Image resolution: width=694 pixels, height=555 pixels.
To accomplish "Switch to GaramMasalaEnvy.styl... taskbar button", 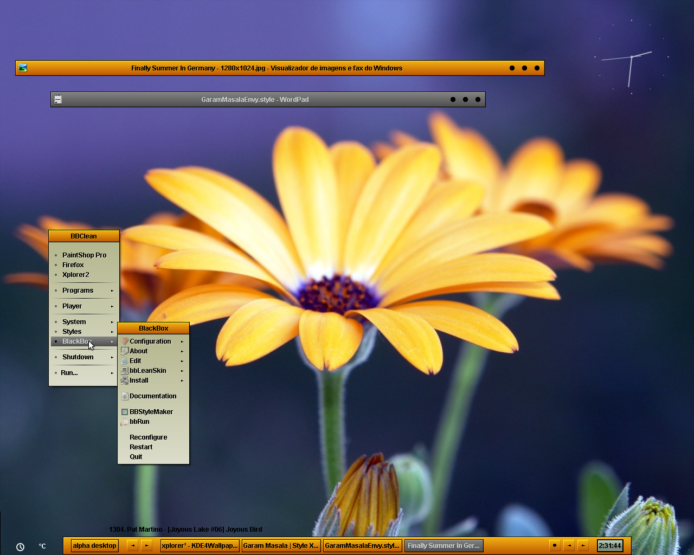I will (362, 546).
